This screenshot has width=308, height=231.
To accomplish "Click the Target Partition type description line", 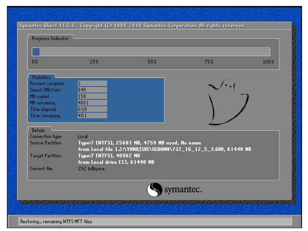I will tap(116, 156).
